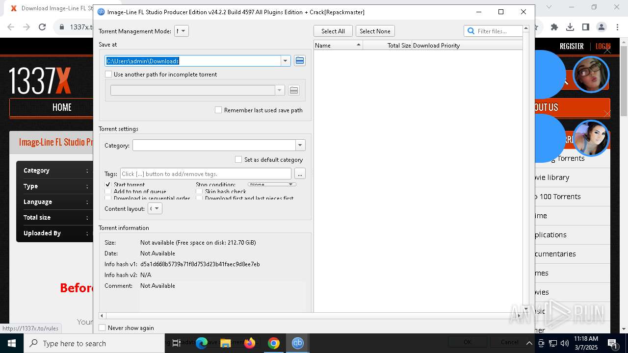Open Windows Start menu
The width and height of the screenshot is (628, 353).
pos(12,343)
